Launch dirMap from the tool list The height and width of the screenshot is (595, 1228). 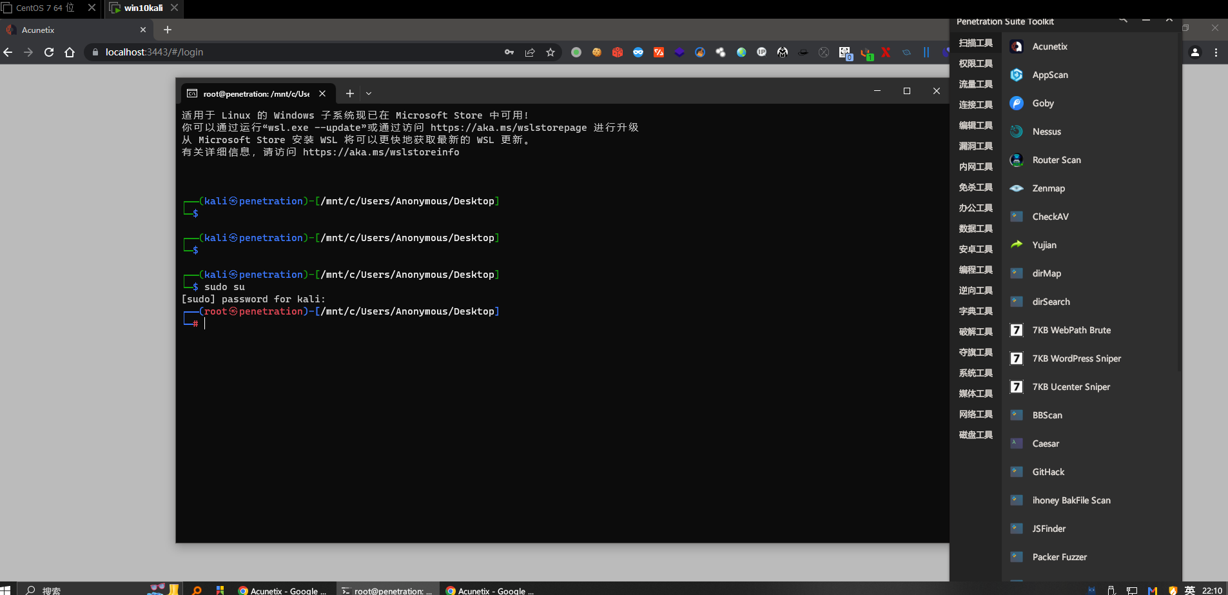point(1046,273)
